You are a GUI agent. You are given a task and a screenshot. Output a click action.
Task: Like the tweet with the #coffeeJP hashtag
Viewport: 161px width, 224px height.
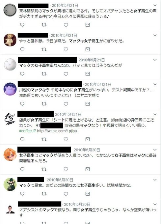[x=66, y=139]
